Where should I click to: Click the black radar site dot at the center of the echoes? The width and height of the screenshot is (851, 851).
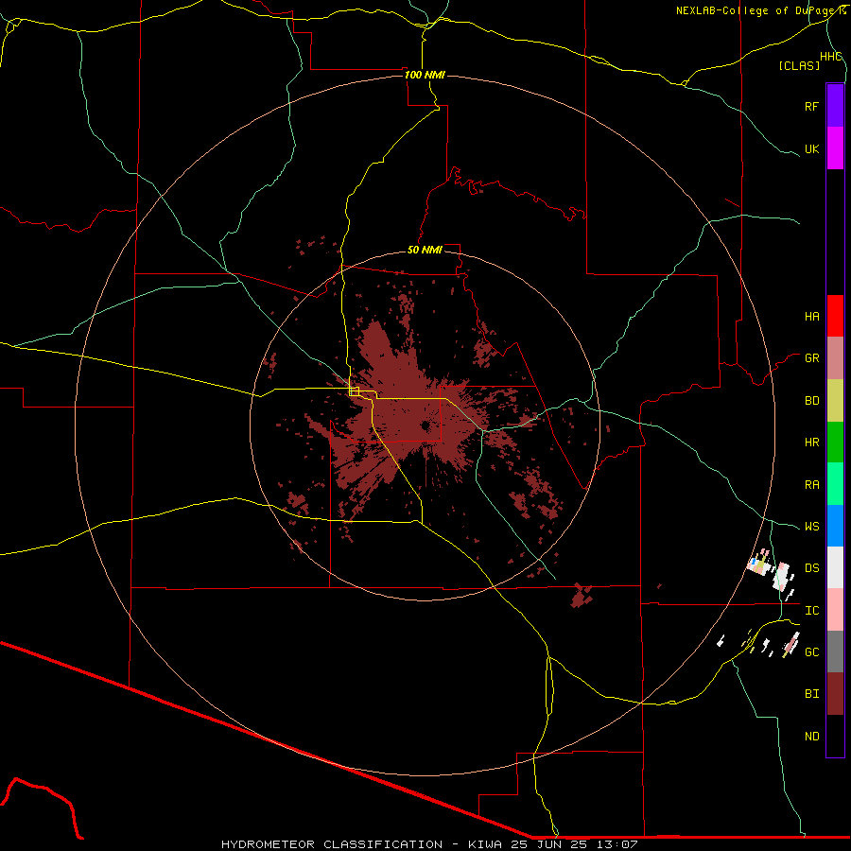tap(425, 425)
